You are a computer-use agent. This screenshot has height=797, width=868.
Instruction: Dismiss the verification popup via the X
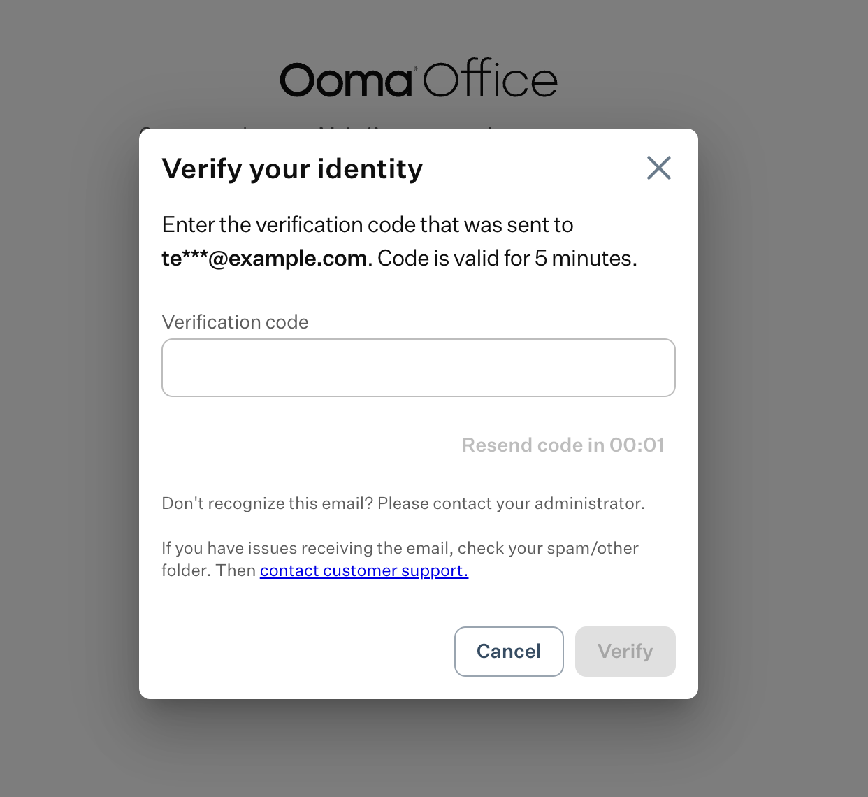[x=658, y=168]
